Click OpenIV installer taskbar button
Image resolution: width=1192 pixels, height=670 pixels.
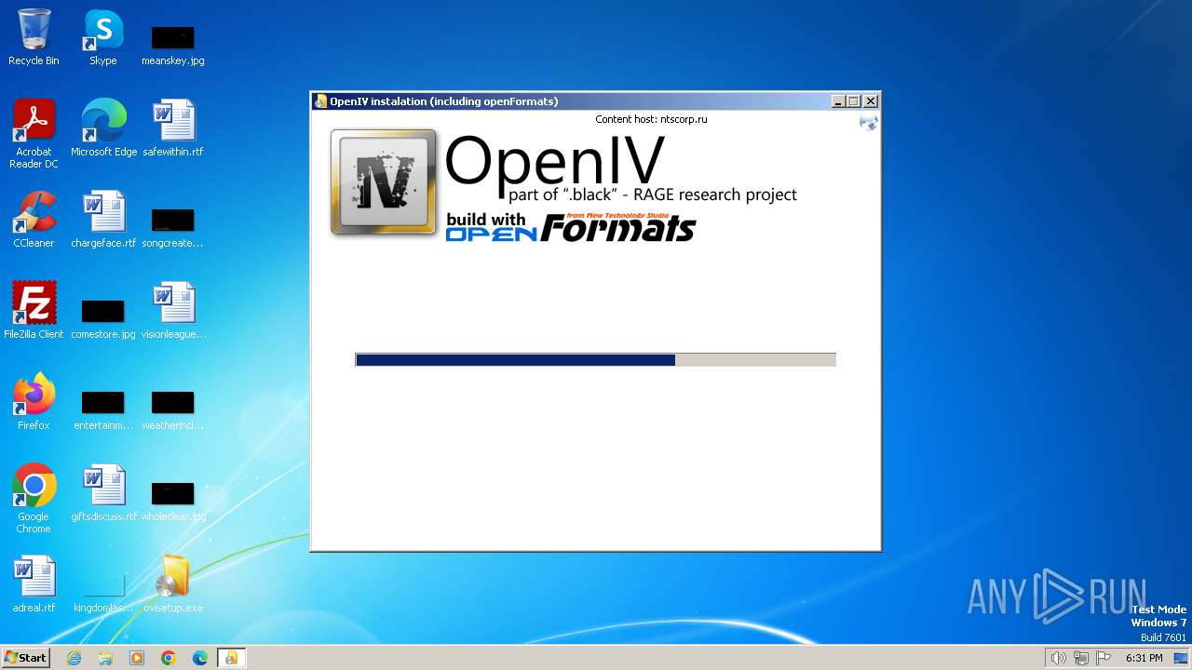pos(231,658)
